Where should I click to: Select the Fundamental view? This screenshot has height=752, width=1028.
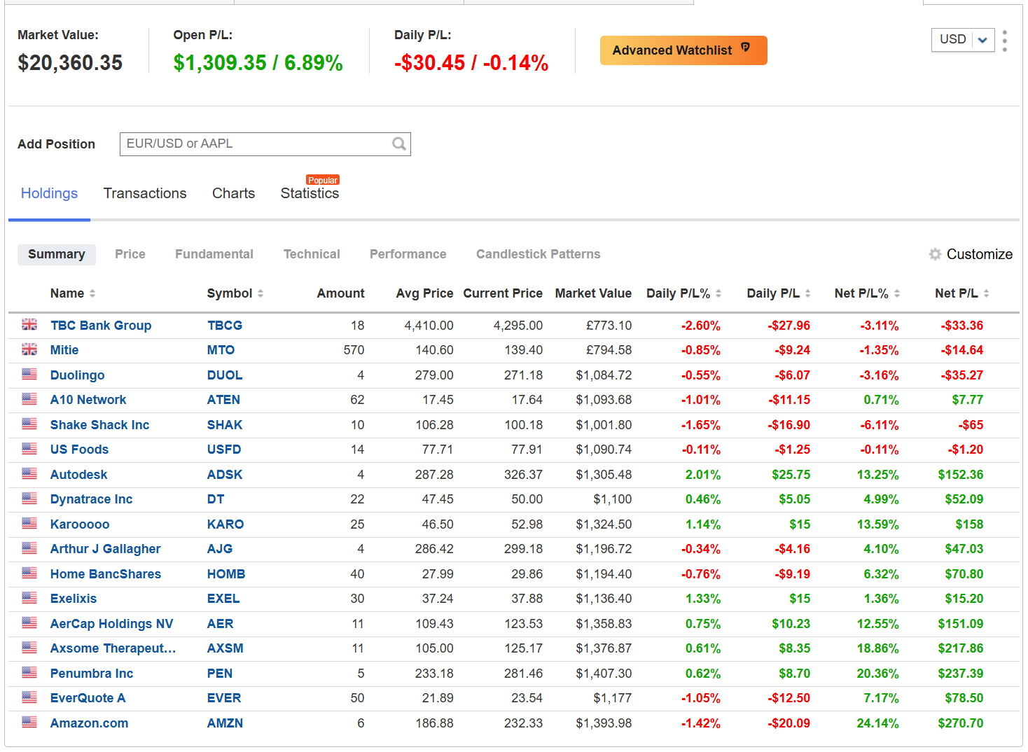pyautogui.click(x=214, y=254)
